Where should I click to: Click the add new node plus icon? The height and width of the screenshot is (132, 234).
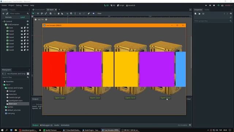point(3,14)
